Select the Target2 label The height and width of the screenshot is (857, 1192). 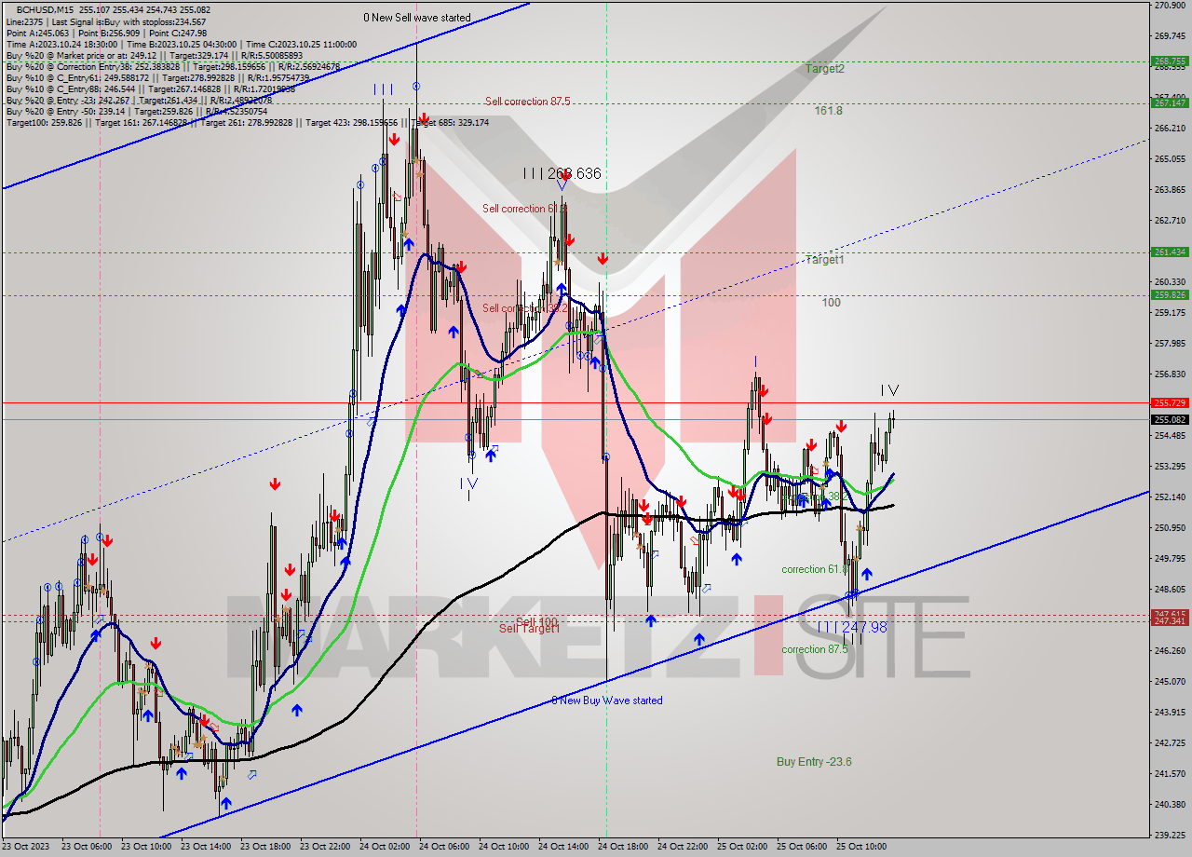(x=825, y=69)
